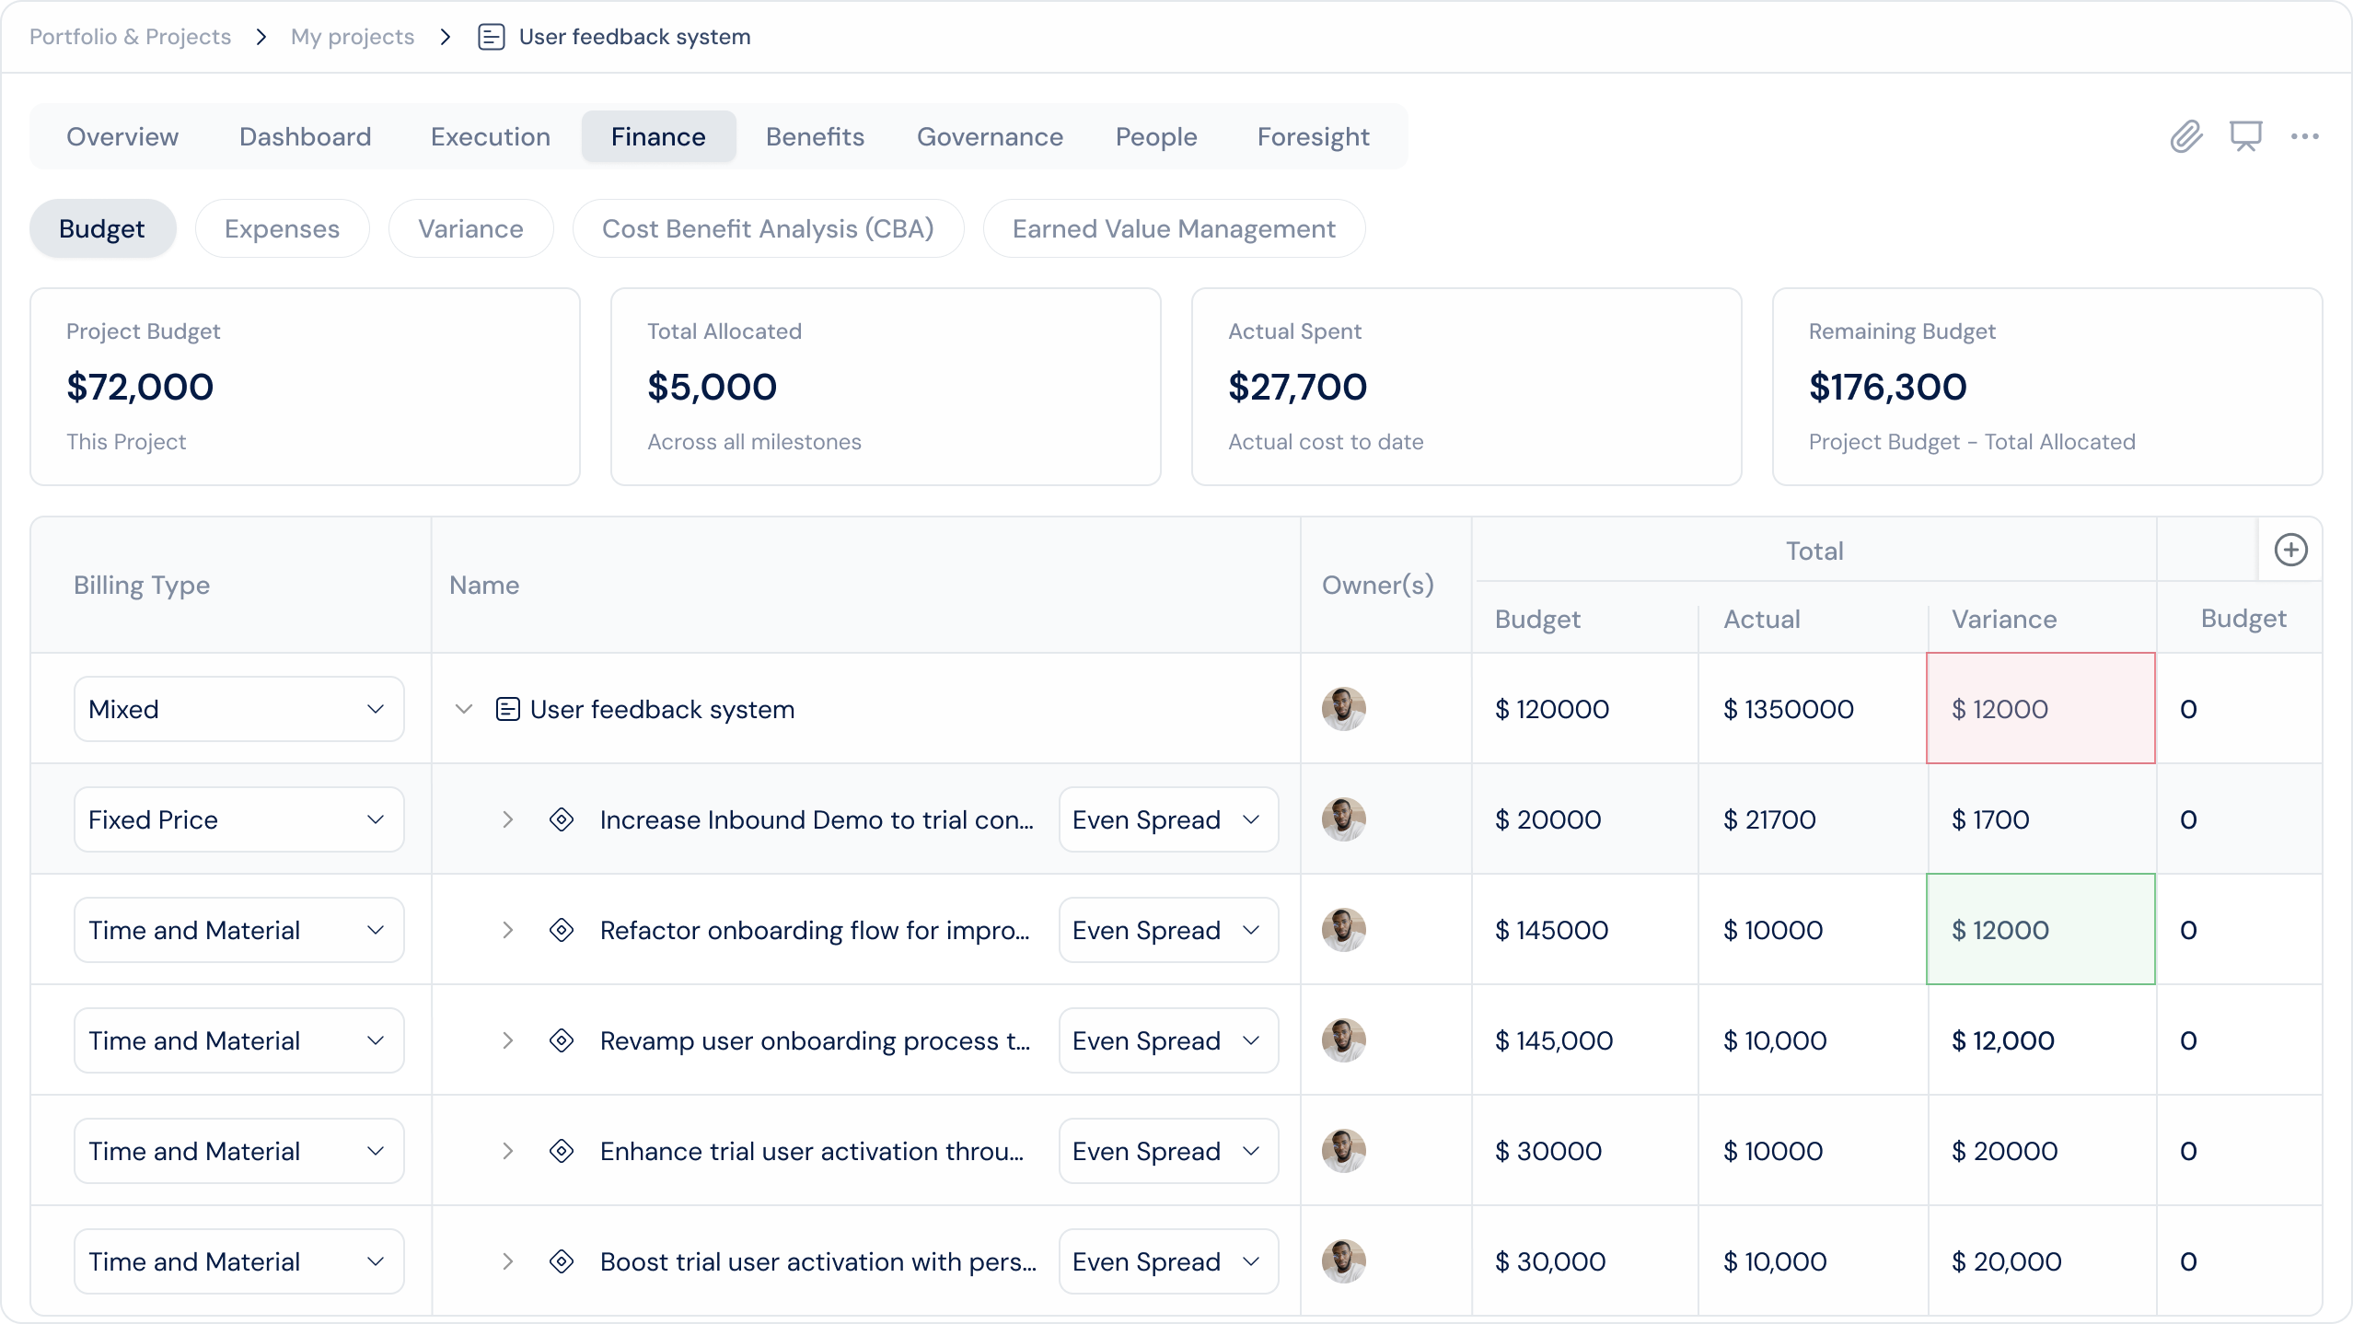The width and height of the screenshot is (2353, 1324).
Task: Click the red-highlighted $ 12000 variance cell
Action: click(2041, 708)
